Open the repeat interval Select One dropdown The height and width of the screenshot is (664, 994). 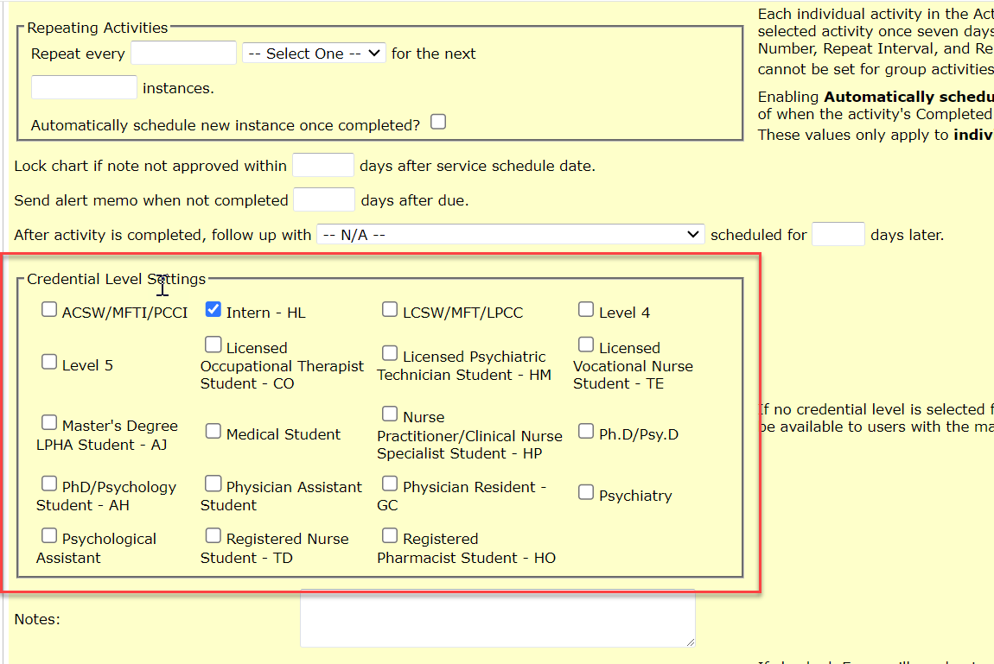click(x=314, y=54)
